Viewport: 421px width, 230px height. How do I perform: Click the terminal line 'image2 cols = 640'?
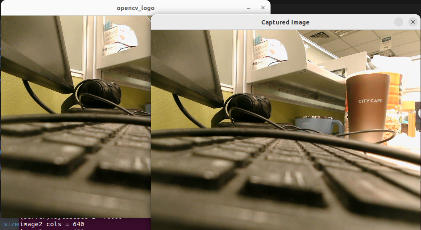pos(52,224)
